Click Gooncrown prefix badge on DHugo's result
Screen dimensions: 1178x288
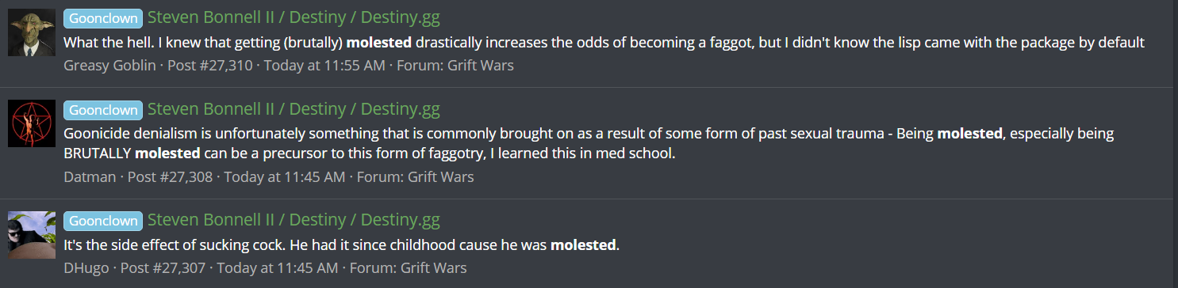tap(103, 221)
